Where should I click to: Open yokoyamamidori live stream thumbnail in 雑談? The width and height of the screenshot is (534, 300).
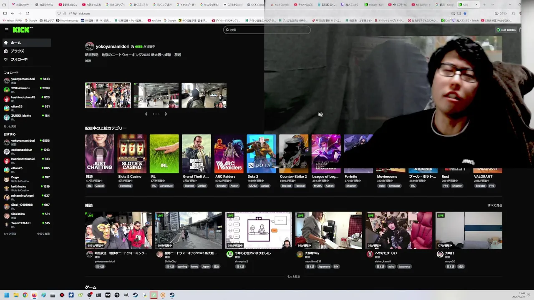[118, 230]
